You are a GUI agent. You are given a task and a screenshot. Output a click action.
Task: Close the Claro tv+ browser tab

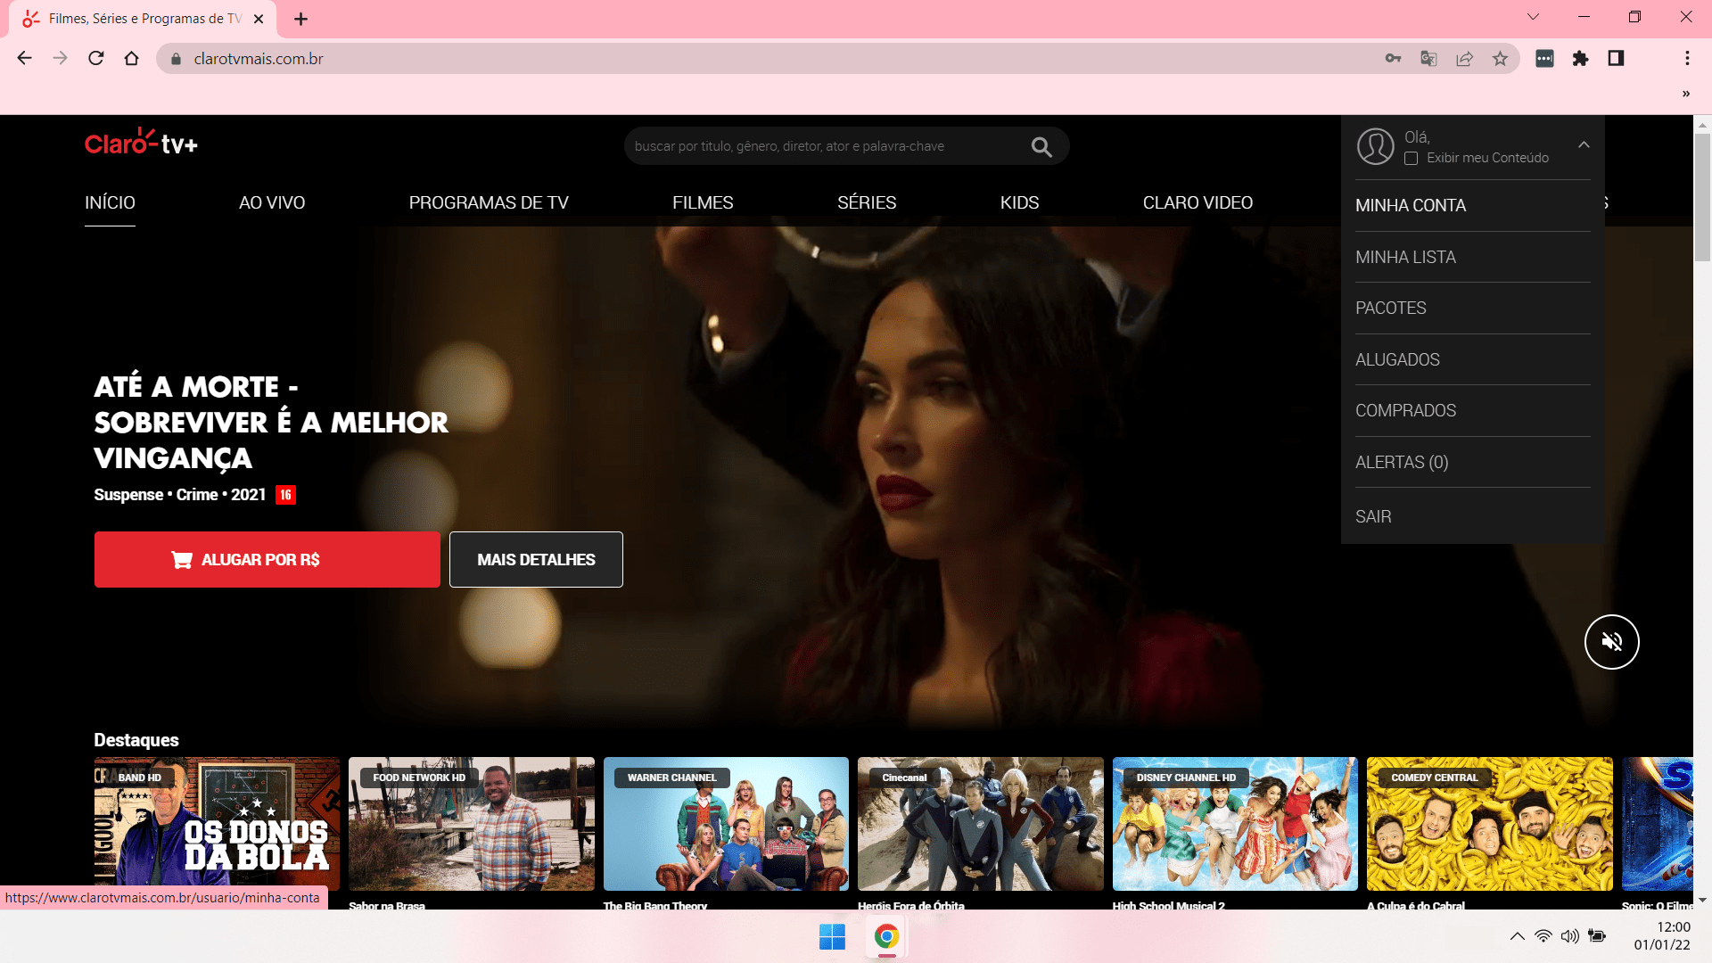pos(259,19)
